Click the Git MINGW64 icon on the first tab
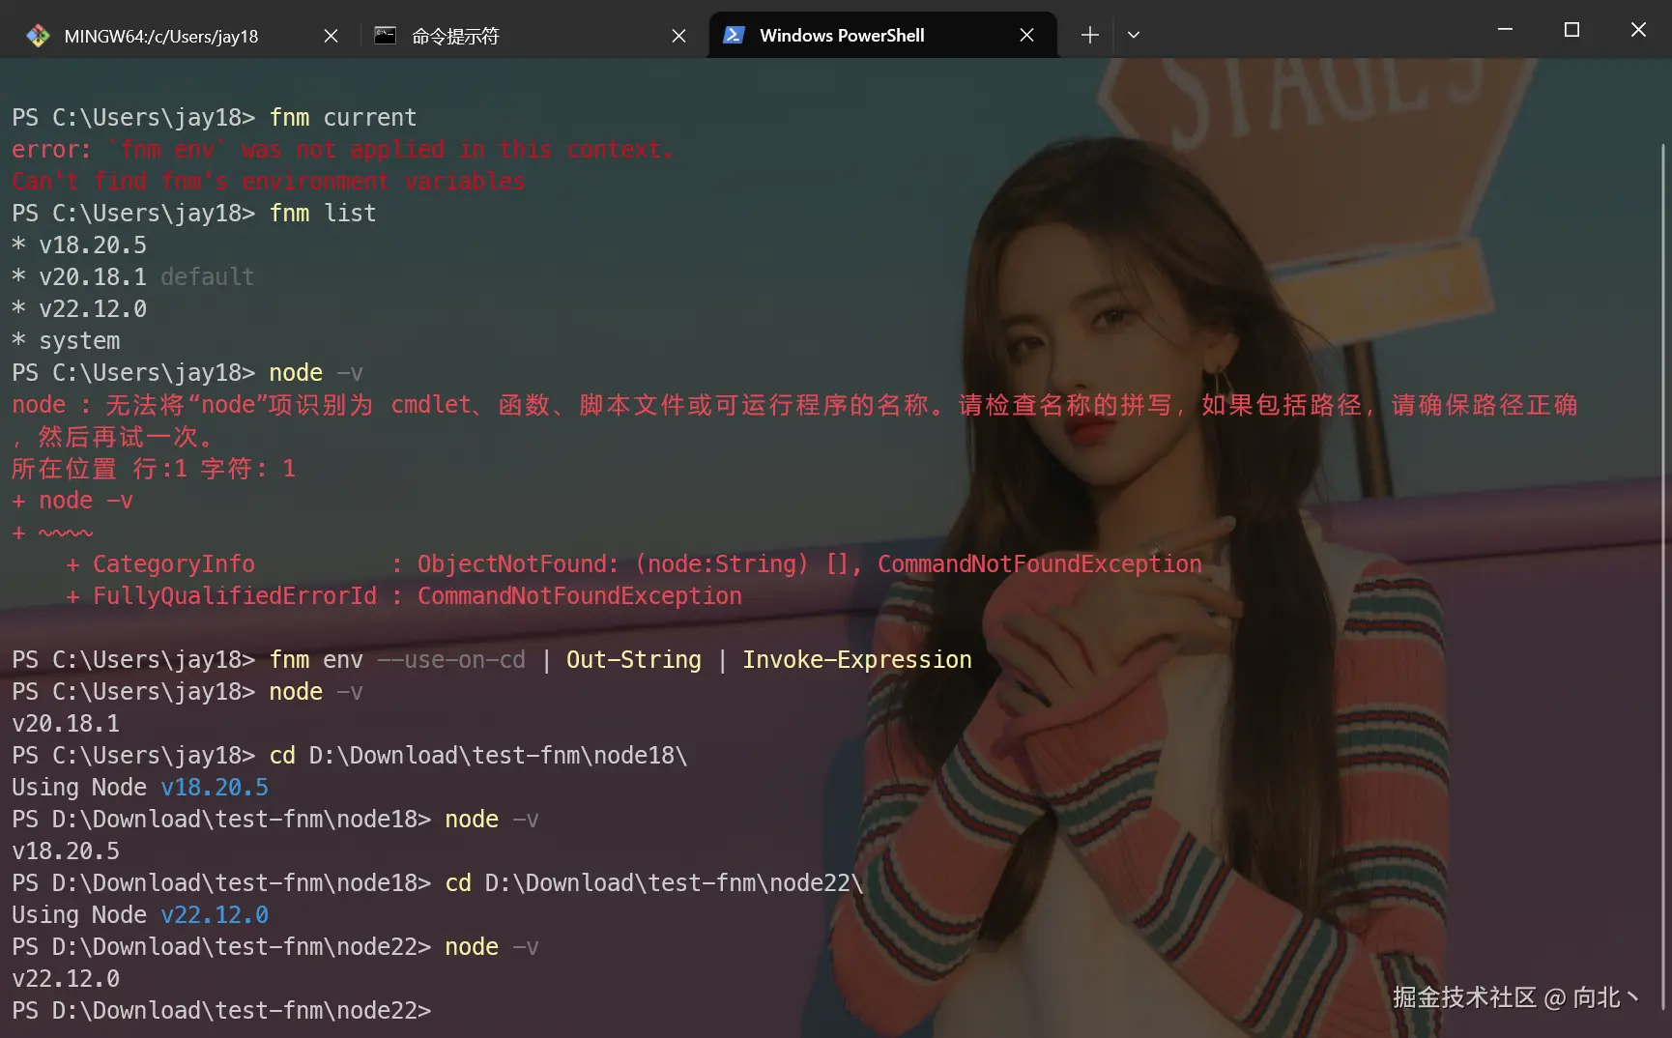Screen dimensions: 1672x1038 38,35
